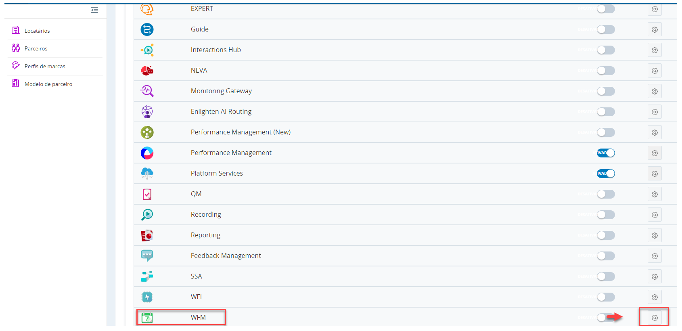
Task: Disable the Performance Management toggle
Action: pos(606,153)
